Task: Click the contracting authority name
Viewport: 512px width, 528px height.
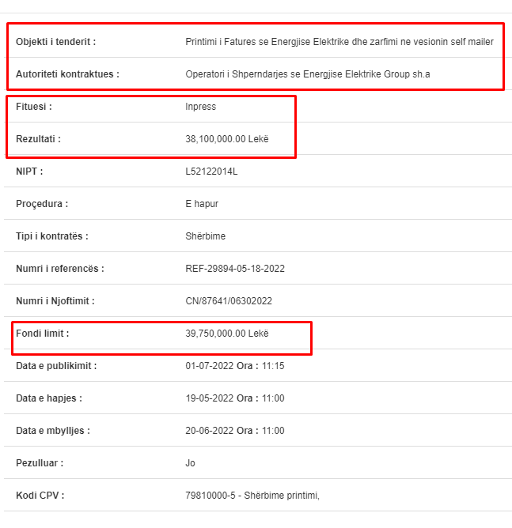Action: pos(308,74)
